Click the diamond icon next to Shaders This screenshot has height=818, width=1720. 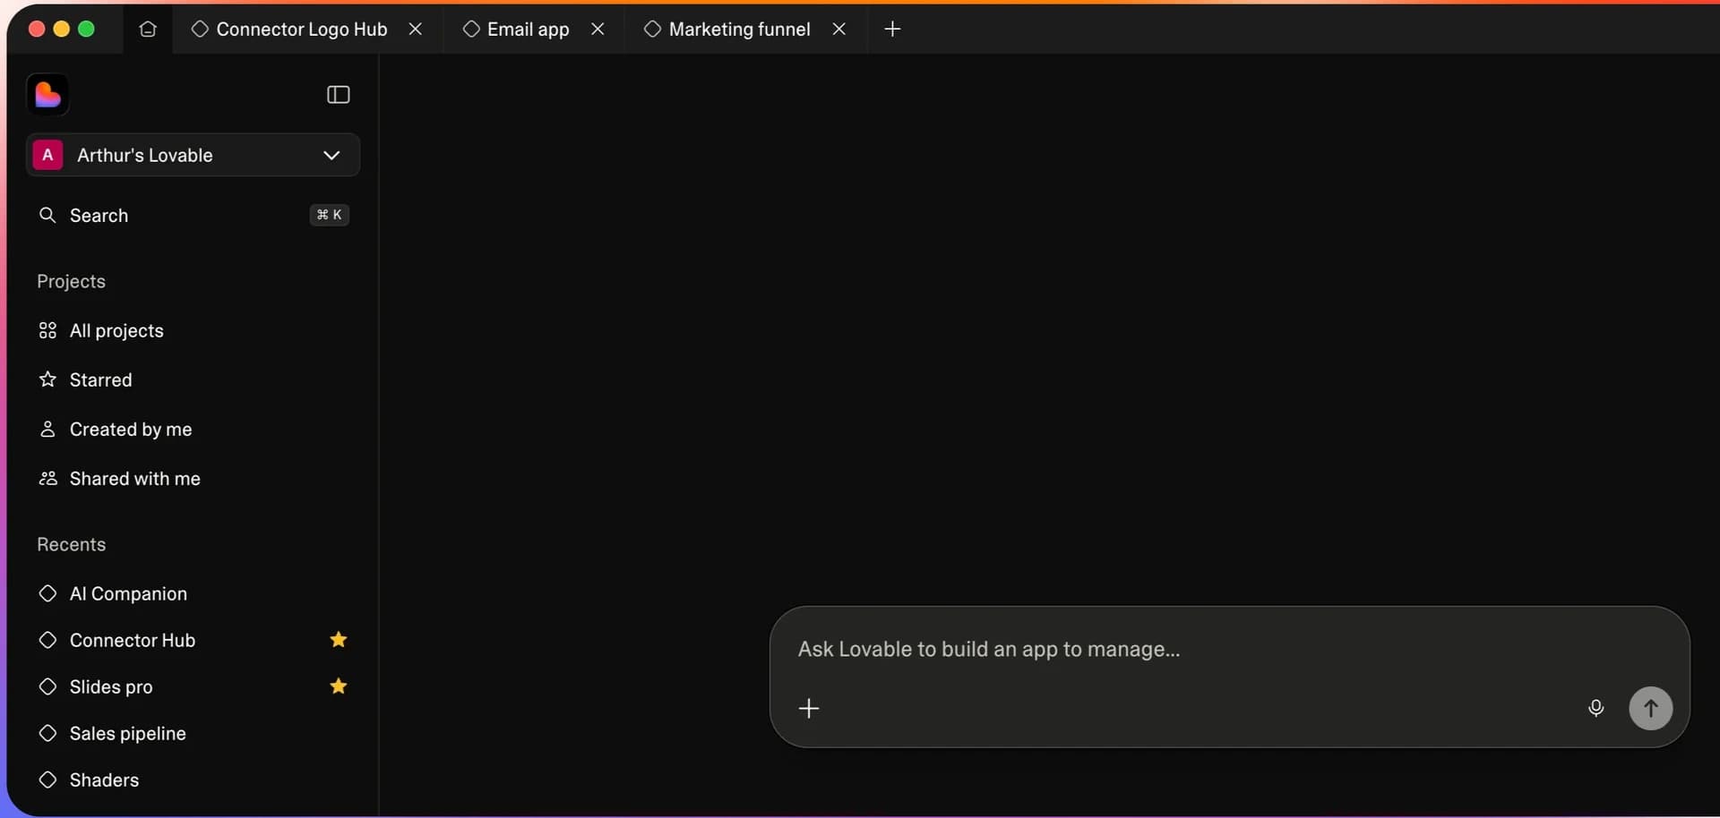click(x=47, y=780)
